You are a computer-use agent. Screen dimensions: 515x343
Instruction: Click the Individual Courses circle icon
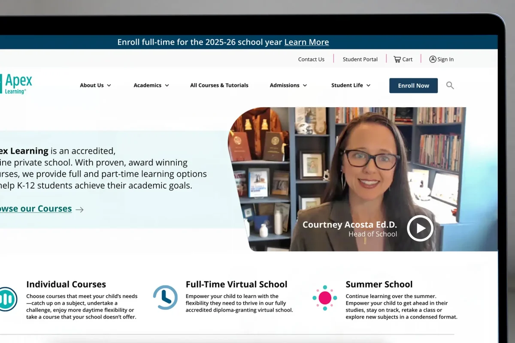[x=7, y=299]
